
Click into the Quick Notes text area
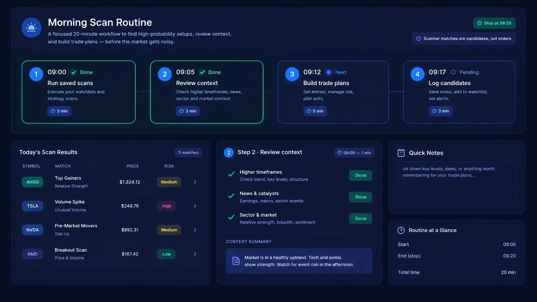pos(457,182)
